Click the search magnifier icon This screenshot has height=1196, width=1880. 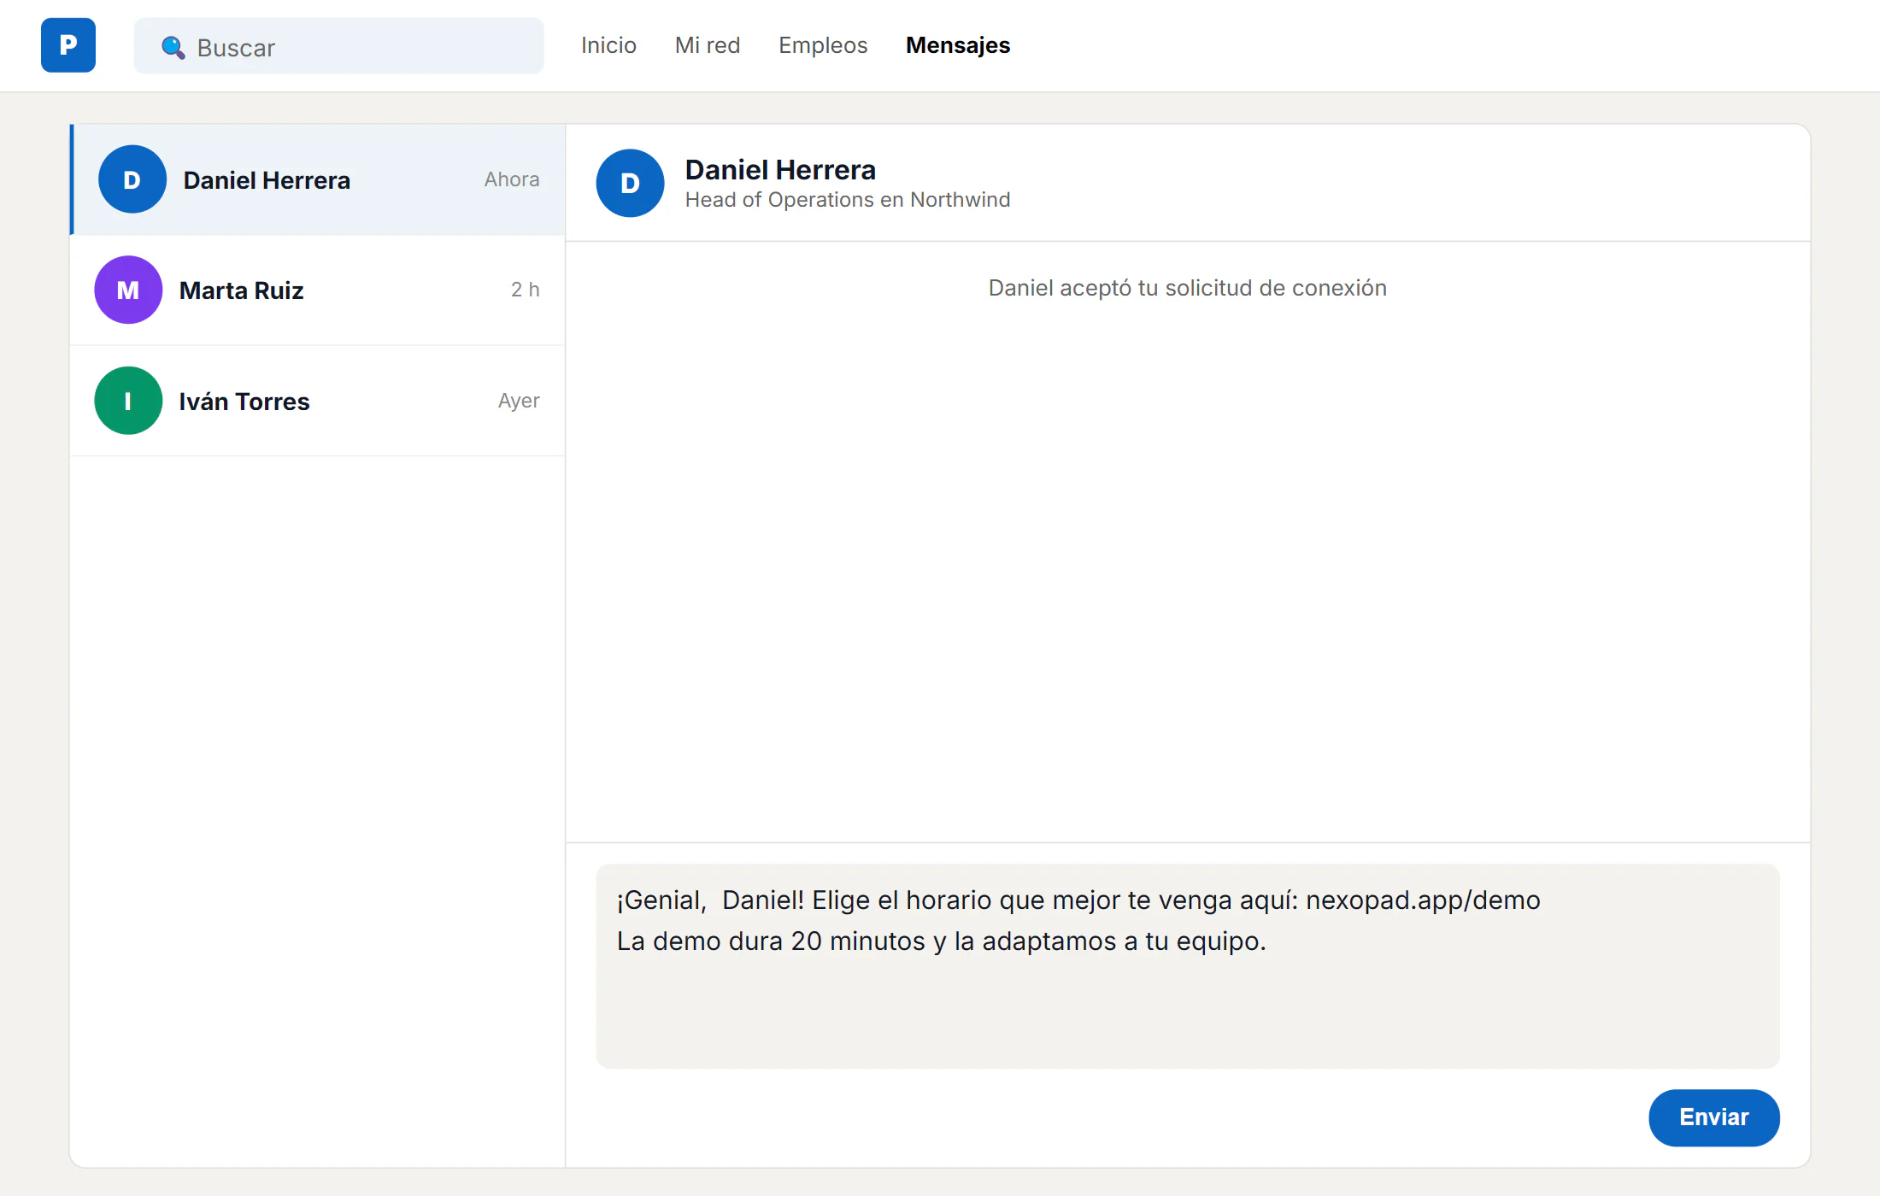[173, 47]
